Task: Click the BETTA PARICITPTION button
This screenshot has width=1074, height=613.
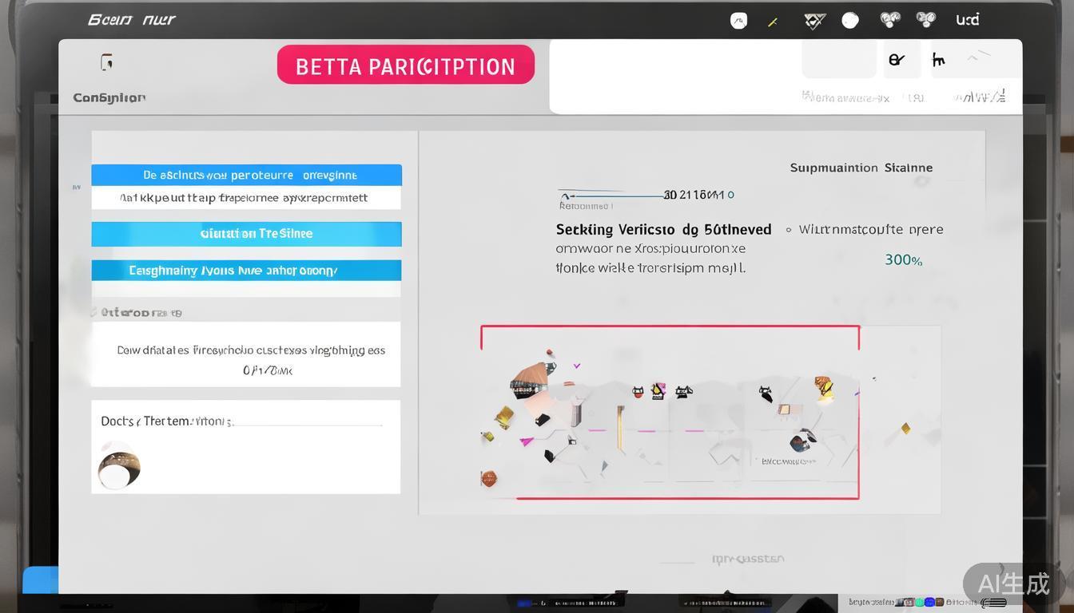Action: click(x=405, y=65)
